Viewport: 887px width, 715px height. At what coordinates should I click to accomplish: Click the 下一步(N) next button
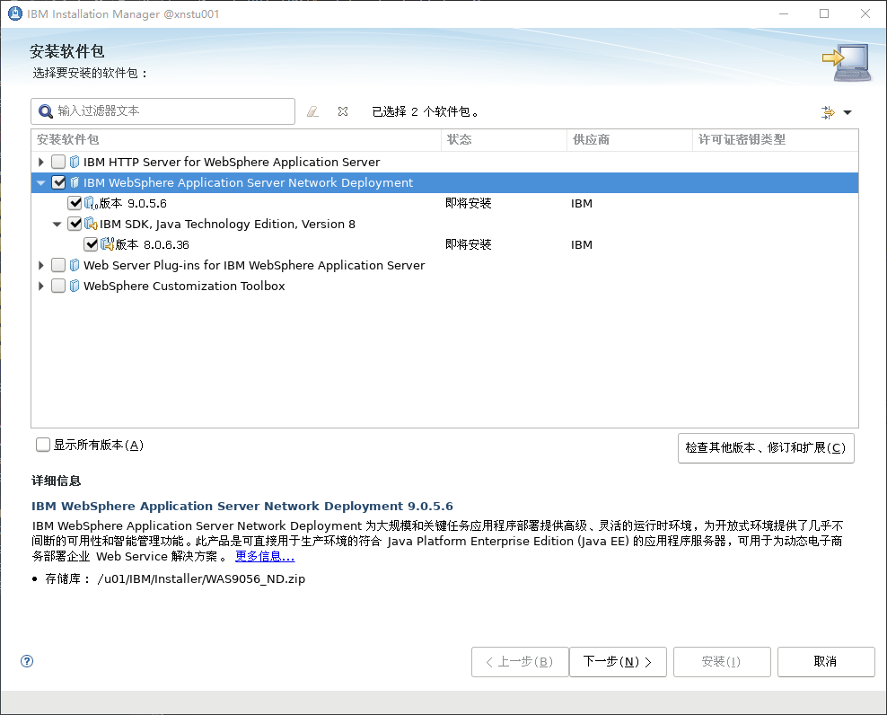618,662
